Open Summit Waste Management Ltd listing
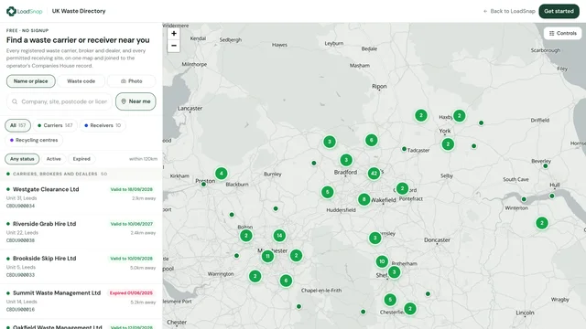Image resolution: width=586 pixels, height=329 pixels. tap(81, 301)
